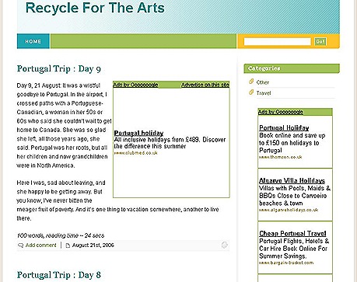Open the Portugal Trip : Day 9 post title
The image size is (357, 282).
[x=59, y=69]
